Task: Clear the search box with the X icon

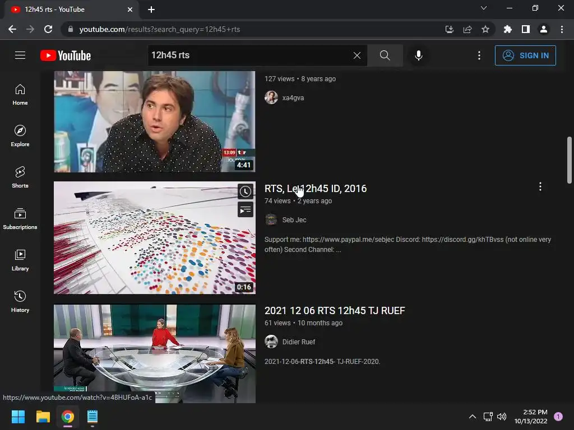Action: pyautogui.click(x=357, y=55)
